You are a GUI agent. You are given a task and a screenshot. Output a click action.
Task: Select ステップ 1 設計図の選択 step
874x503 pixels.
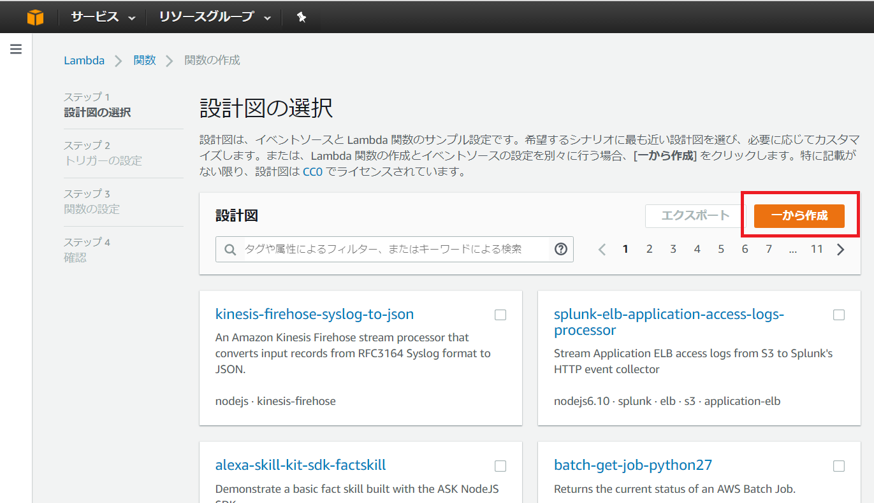(98, 105)
